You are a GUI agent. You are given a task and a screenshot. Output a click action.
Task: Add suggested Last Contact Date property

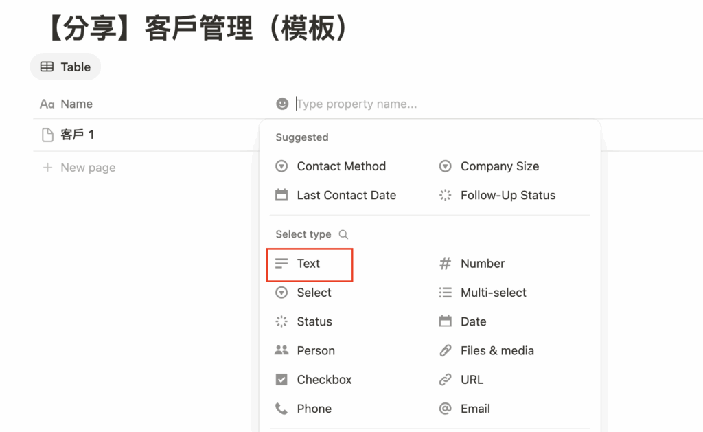(x=346, y=195)
